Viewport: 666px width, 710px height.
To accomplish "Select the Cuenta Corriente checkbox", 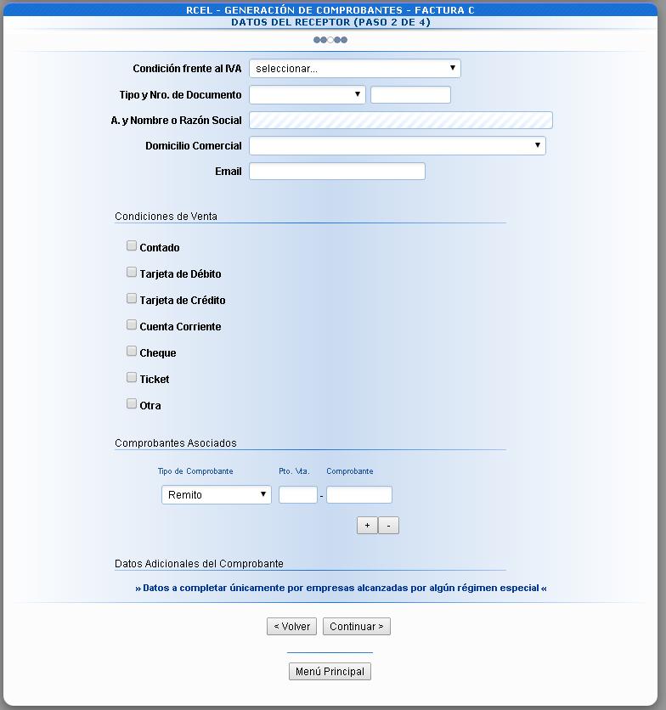I will 132,325.
